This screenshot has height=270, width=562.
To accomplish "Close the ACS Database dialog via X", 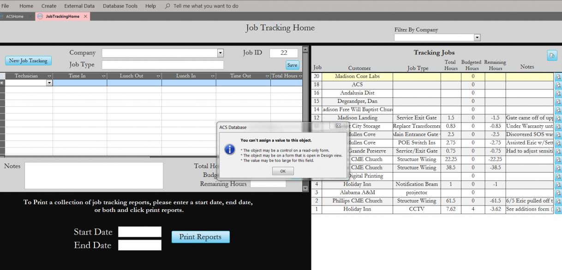I will [x=338, y=125].
